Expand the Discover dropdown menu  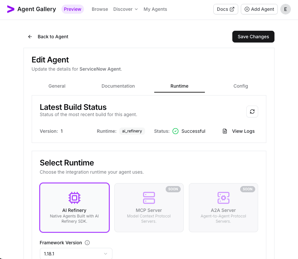125,9
